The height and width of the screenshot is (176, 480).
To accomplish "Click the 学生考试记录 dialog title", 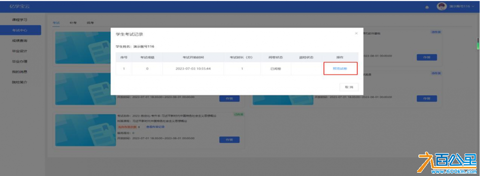I will click(x=129, y=34).
